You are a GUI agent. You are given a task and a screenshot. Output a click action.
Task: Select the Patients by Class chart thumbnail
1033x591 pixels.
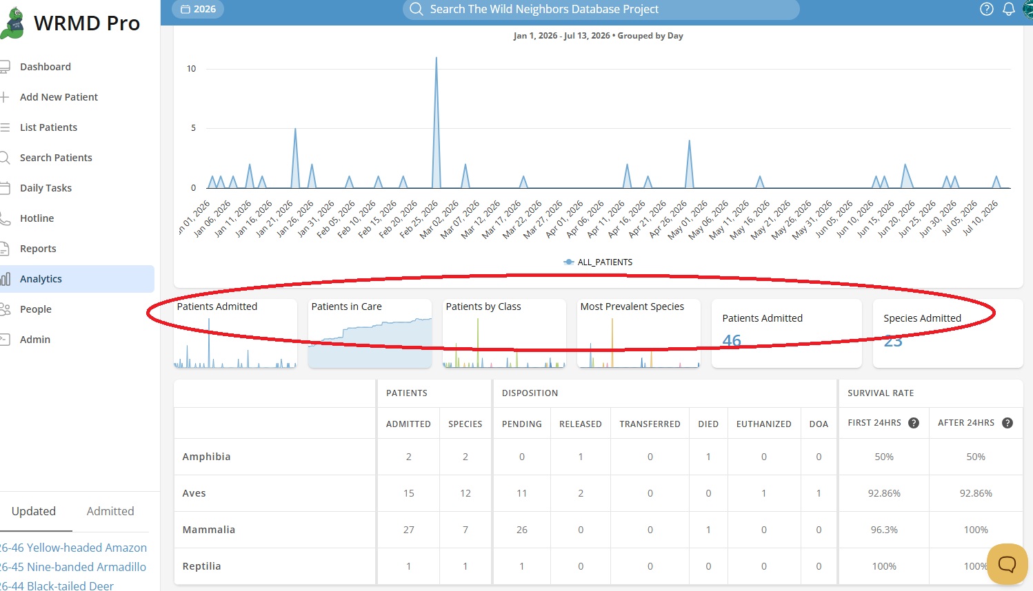[504, 333]
